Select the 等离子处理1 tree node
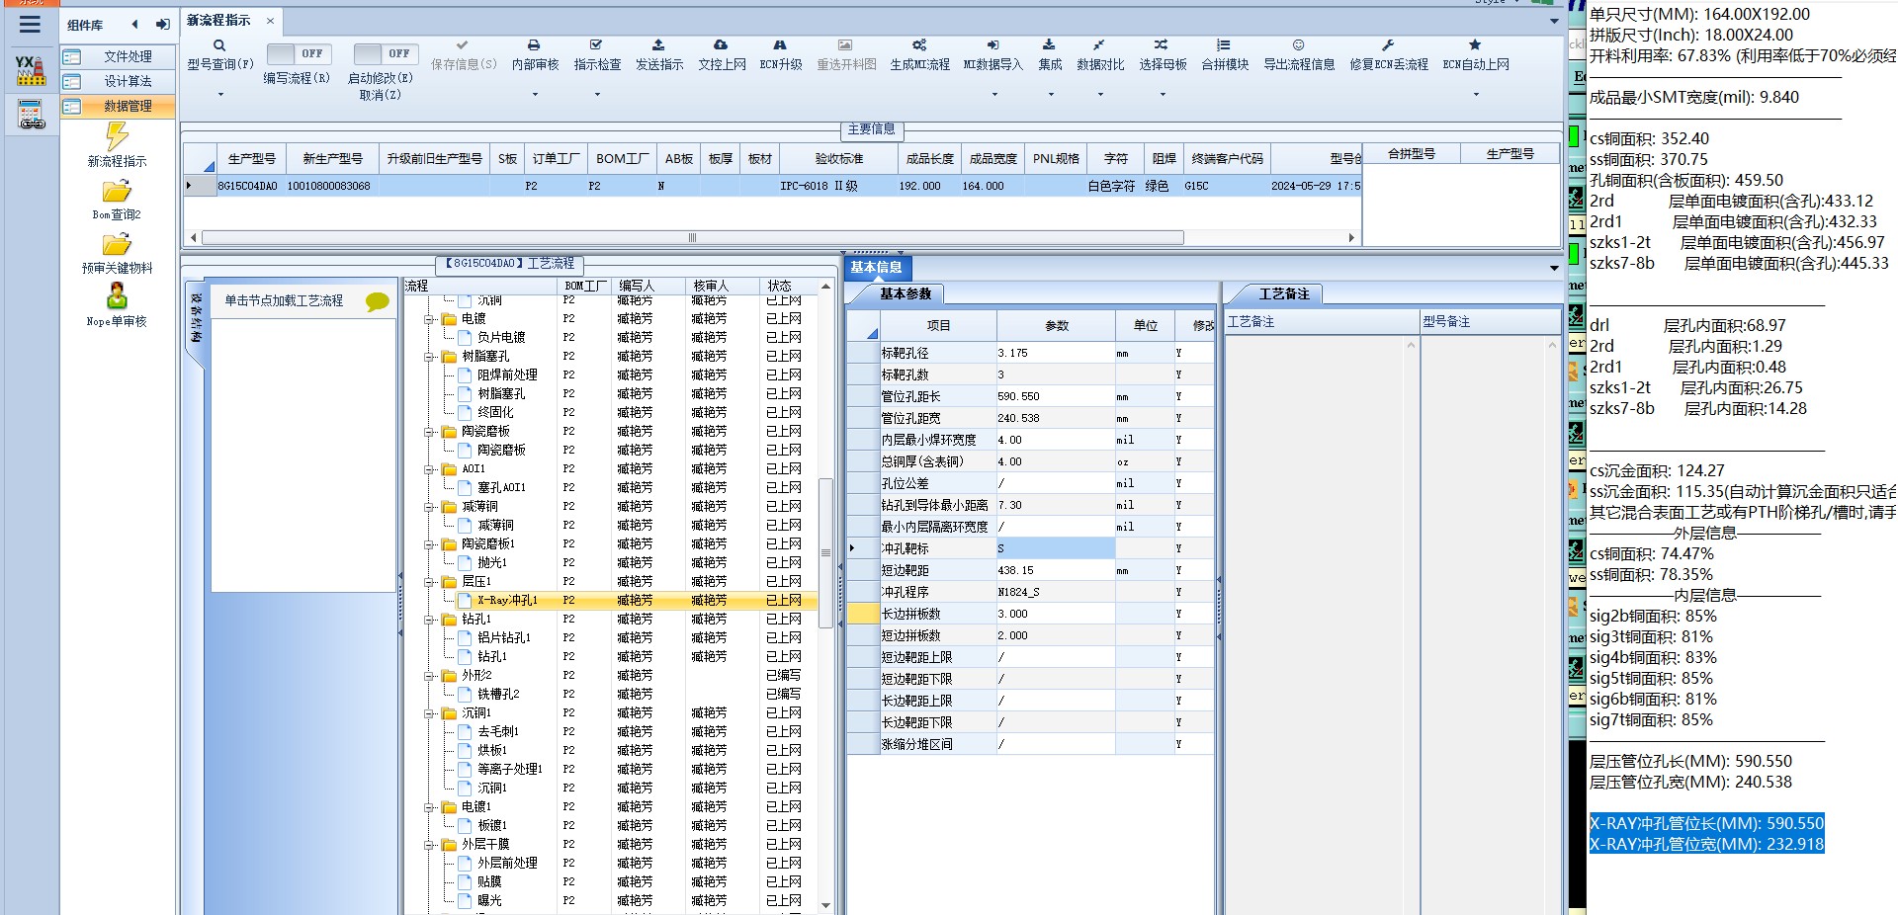1898x915 pixels. pos(510,770)
